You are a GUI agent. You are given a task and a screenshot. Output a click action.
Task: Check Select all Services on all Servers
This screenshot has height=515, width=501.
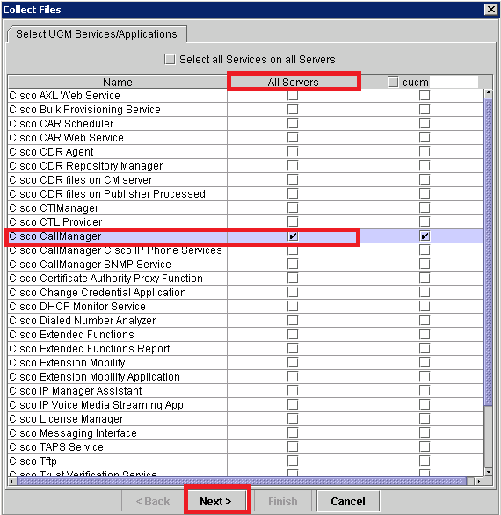coord(170,60)
